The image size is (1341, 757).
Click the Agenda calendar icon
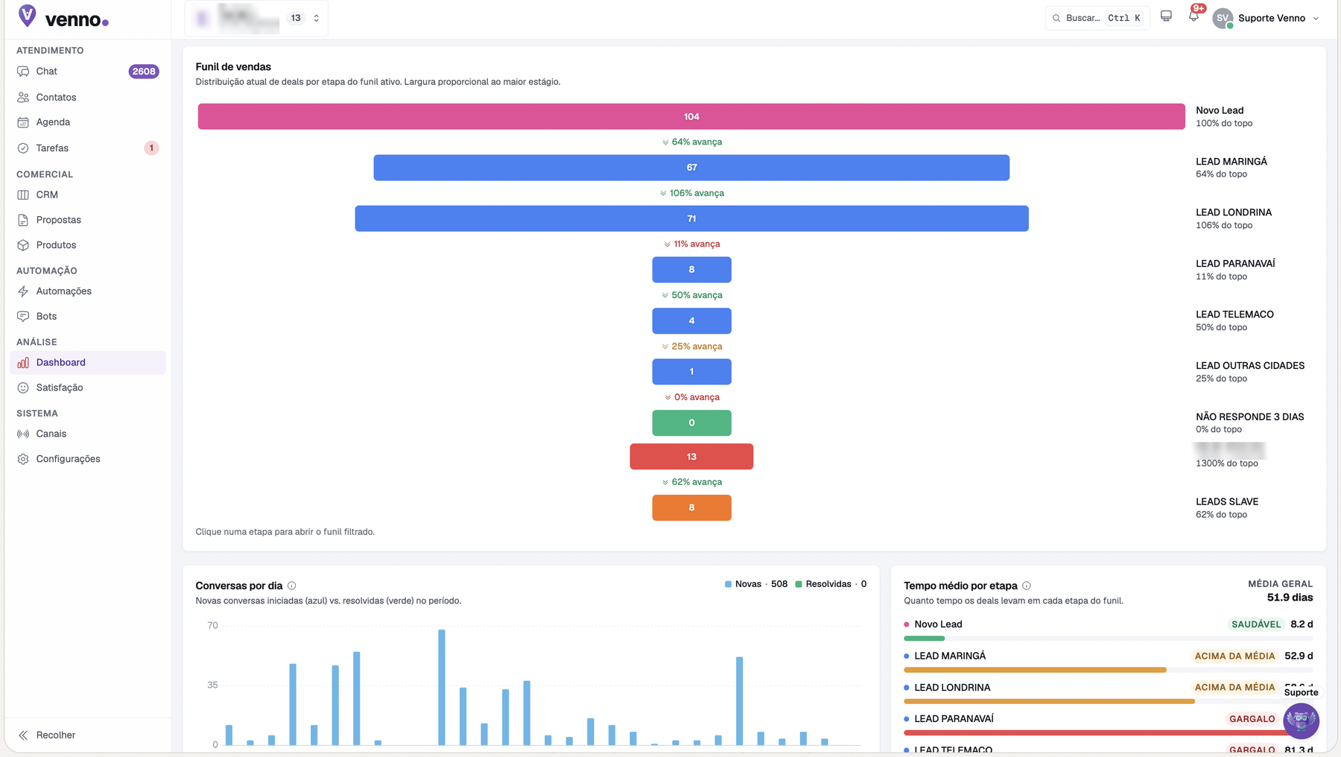23,122
